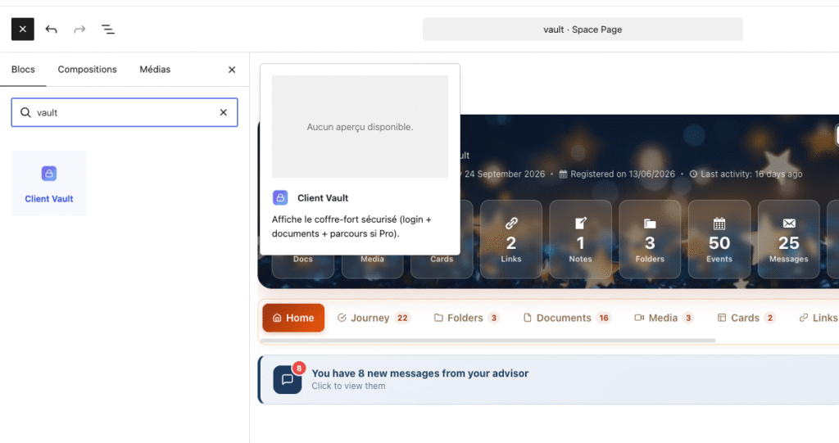839x443 pixels.
Task: Click the horizontal scrollbar under the tabs
Action: pos(488,341)
